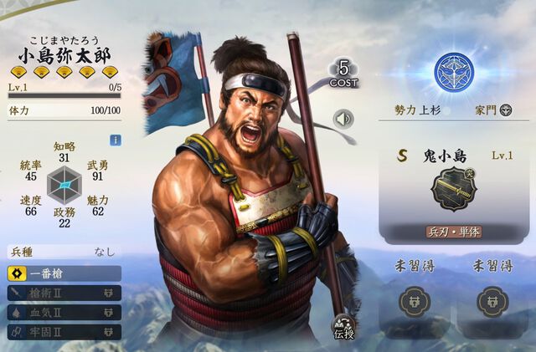Tap the blue Uesugi clan crest emblem
536x352 pixels.
point(454,72)
